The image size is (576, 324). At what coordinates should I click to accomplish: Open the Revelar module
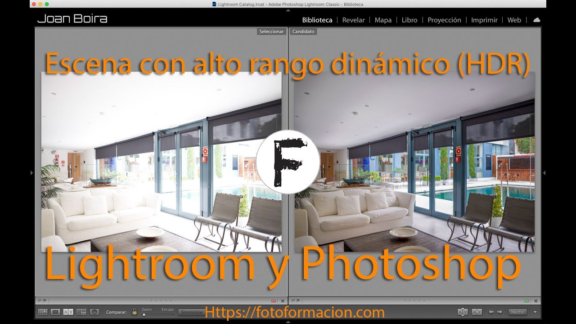click(353, 20)
